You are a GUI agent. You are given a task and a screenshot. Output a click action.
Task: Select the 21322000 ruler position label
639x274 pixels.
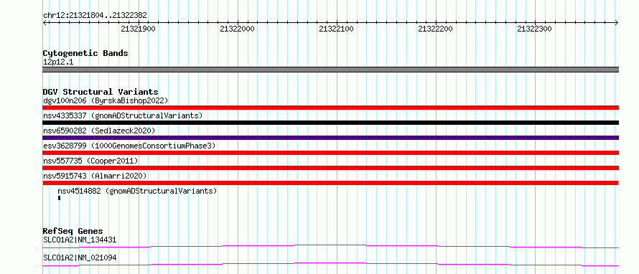coord(238,29)
